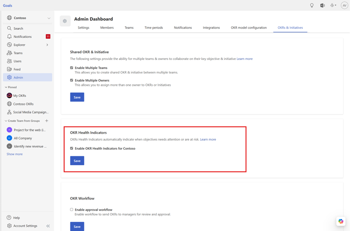Open the Notifications tab in Admin Dashboard

point(183,27)
